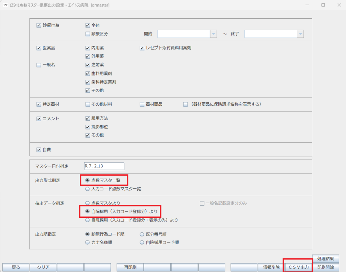346x272 pixels.
Task: Choose 点数マスタより as extraction source
Action: click(x=87, y=203)
